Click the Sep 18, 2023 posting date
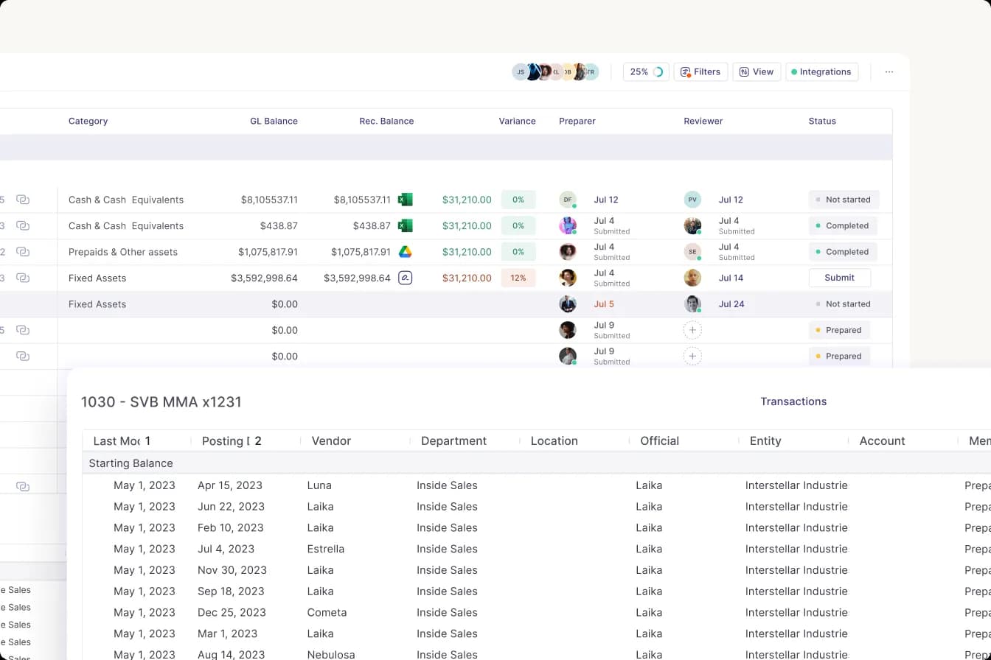The height and width of the screenshot is (660, 991). 231,591
